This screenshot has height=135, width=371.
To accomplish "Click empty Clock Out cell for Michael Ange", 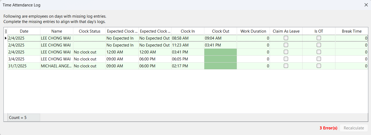I will pyautogui.click(x=220, y=66).
